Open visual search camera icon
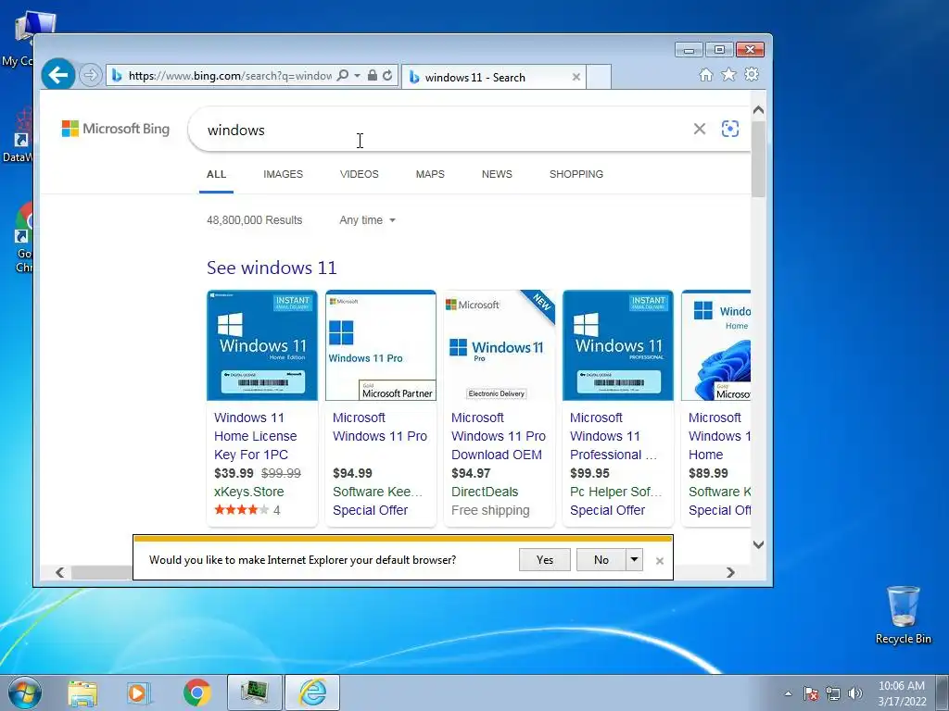 730,129
